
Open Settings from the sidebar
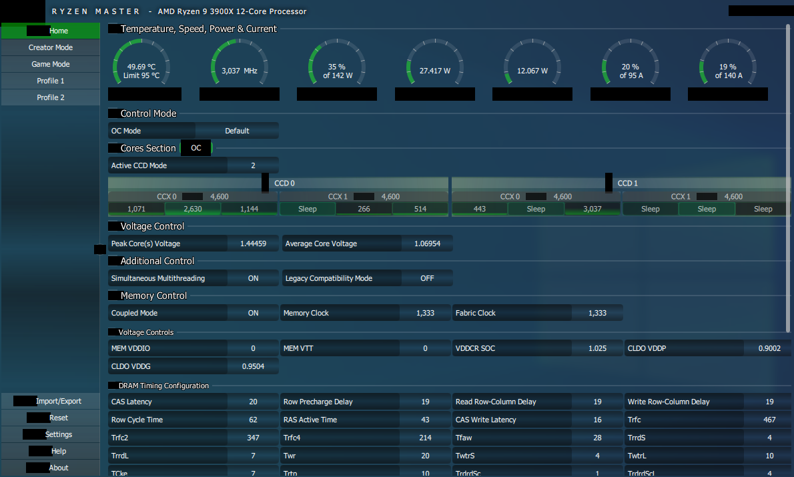(x=58, y=434)
